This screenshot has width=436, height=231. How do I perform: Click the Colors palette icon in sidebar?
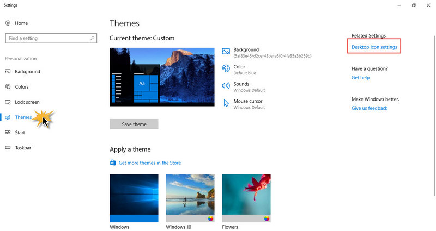[x=8, y=86]
